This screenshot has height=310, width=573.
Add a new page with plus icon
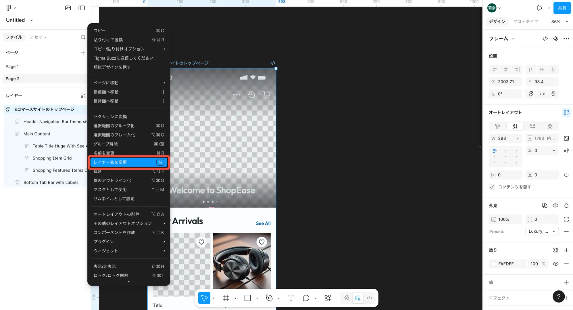point(83,53)
